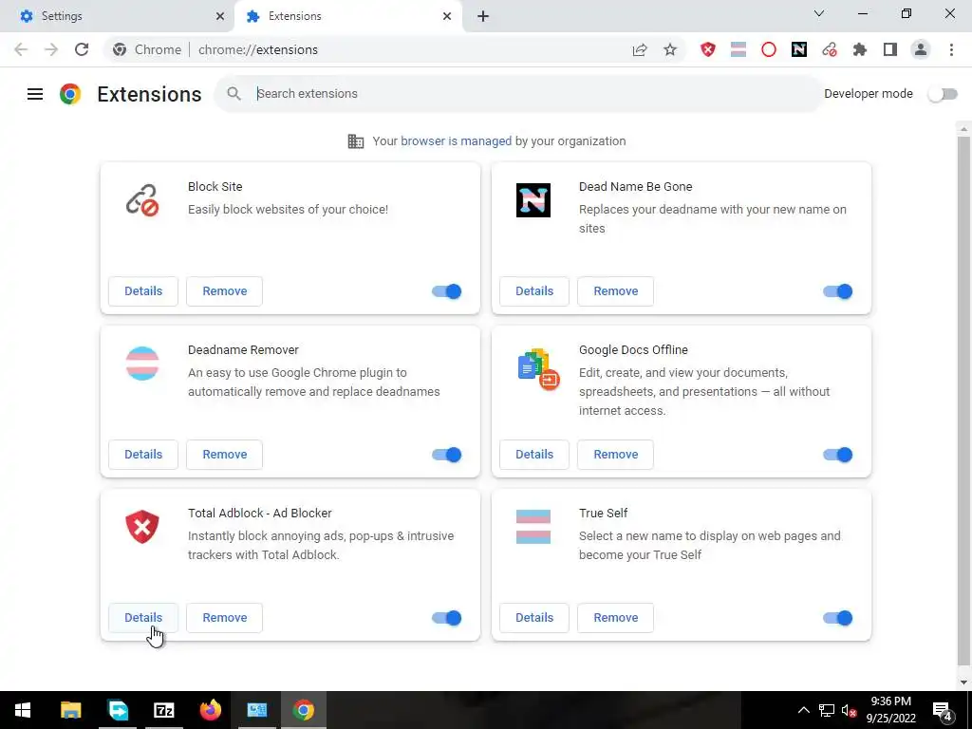Viewport: 972px width, 729px height.
Task: Open the extensions main menu hamburger icon
Action: click(x=35, y=94)
